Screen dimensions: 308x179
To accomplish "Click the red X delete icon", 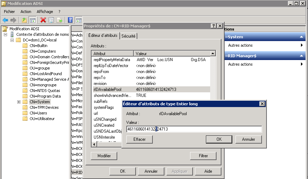I will [43, 20].
